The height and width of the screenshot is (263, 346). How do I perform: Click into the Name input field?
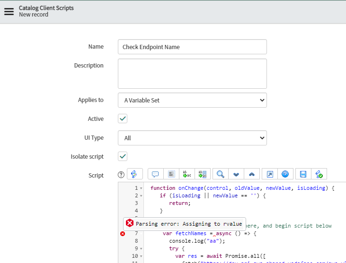pyautogui.click(x=192, y=47)
